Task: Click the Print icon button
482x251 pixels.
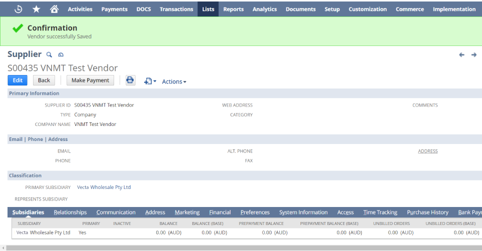Action: coord(130,80)
